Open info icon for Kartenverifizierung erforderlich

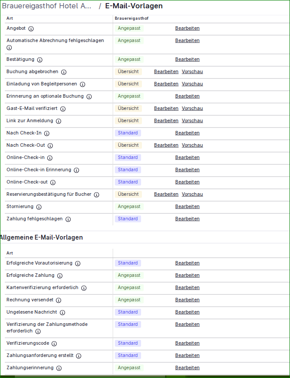click(84, 288)
